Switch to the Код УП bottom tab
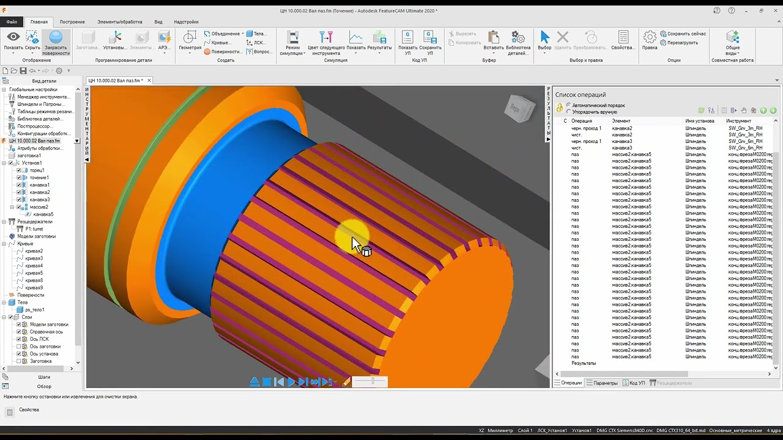The height and width of the screenshot is (440, 783). [633, 383]
